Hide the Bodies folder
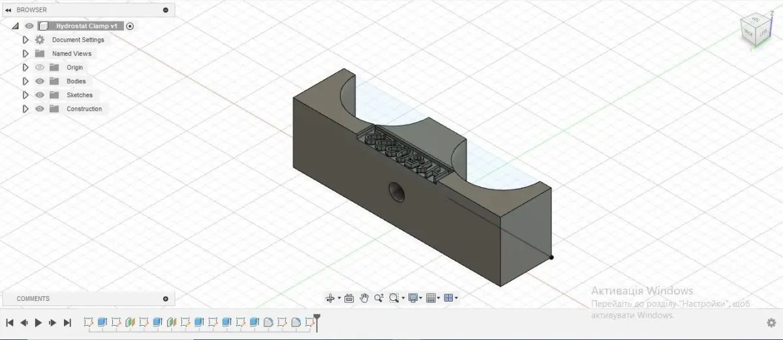The image size is (783, 340). [x=40, y=81]
